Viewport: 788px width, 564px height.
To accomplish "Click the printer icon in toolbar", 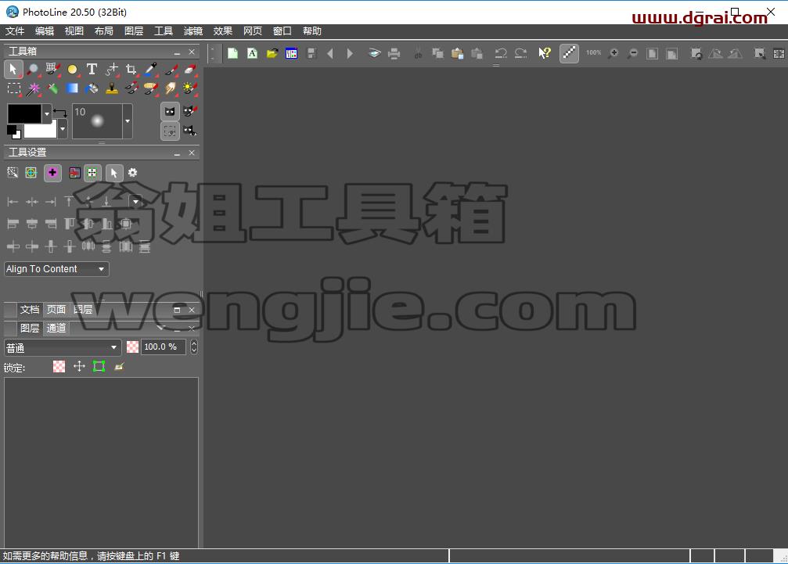I will coord(394,53).
